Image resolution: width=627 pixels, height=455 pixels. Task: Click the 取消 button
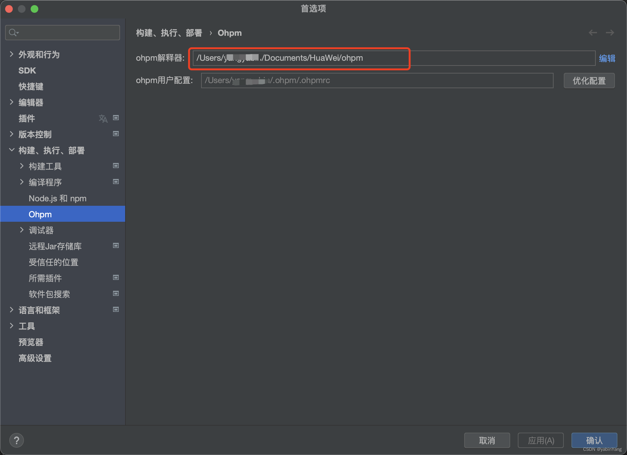487,441
